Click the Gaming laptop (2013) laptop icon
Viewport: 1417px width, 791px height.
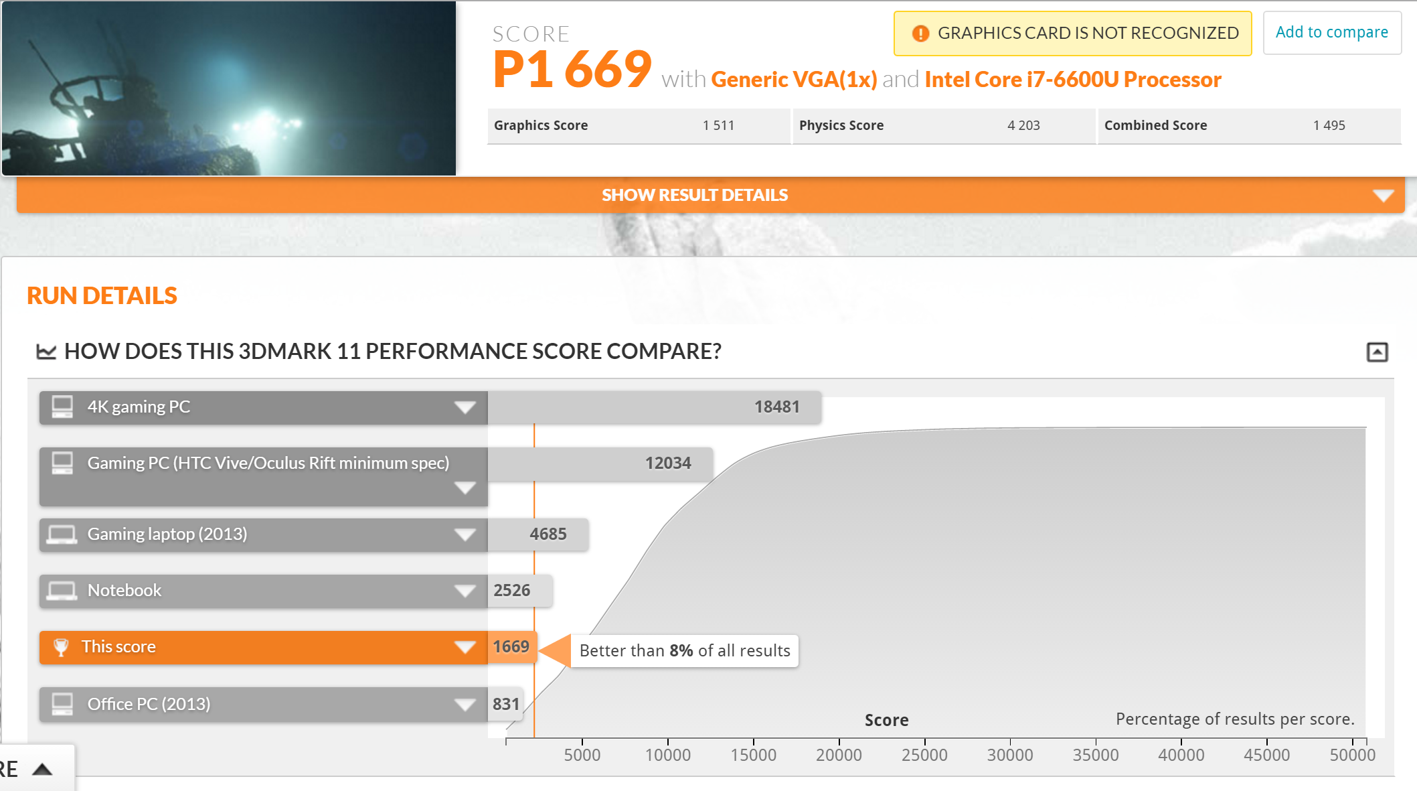tap(62, 534)
